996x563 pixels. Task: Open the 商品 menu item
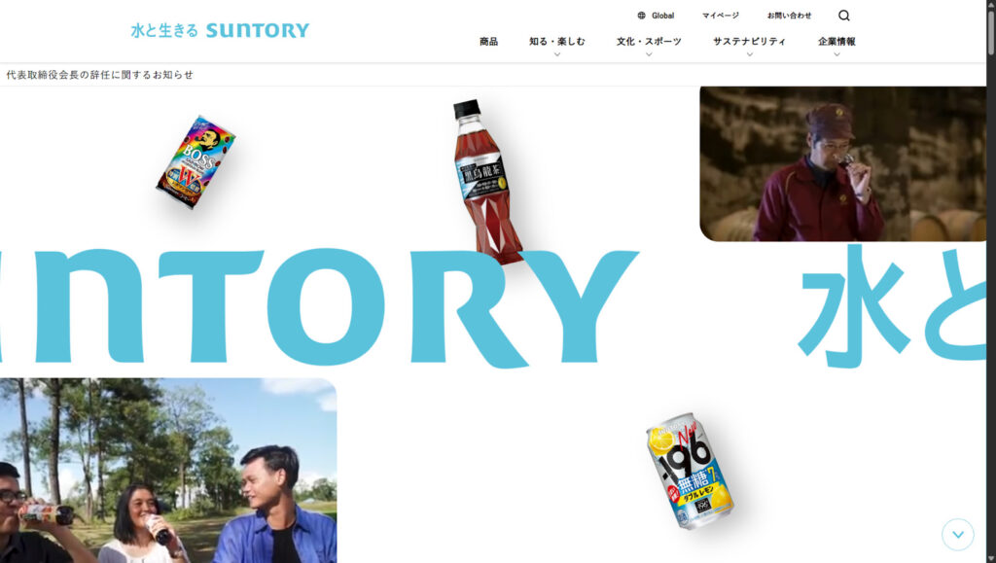tap(488, 41)
